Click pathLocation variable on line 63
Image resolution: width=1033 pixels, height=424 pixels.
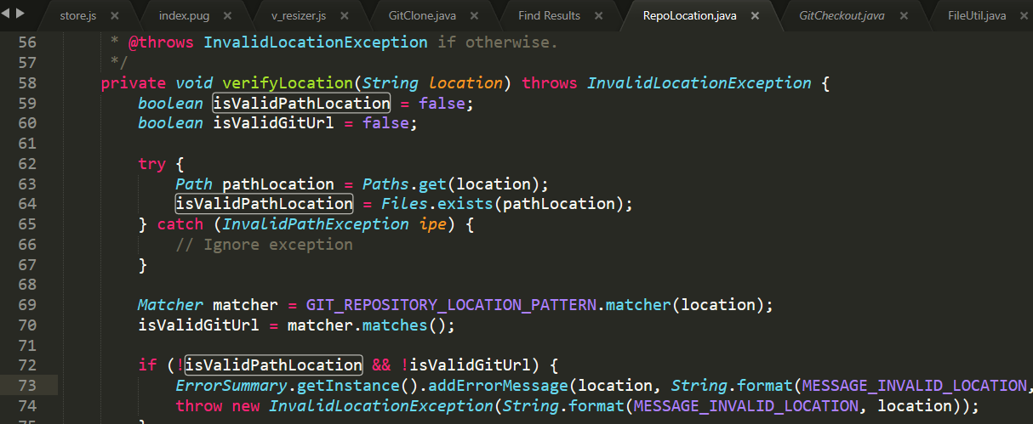(278, 184)
